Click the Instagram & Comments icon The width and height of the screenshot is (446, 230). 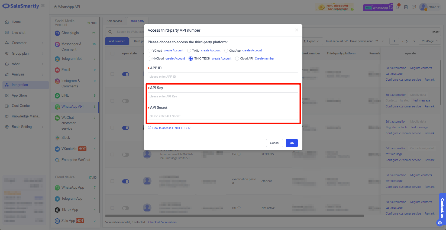57,81
